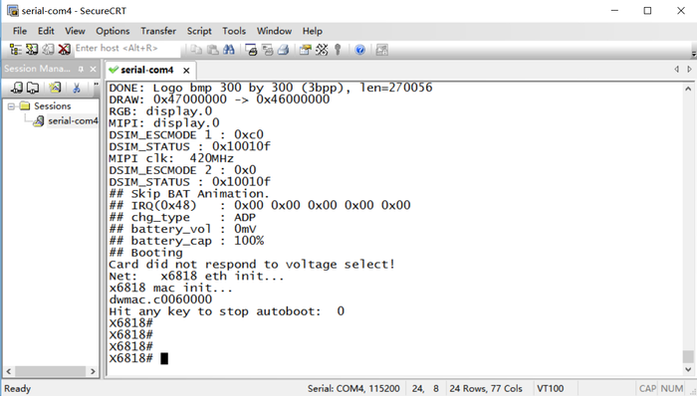Click the blue Help question mark icon

(360, 50)
